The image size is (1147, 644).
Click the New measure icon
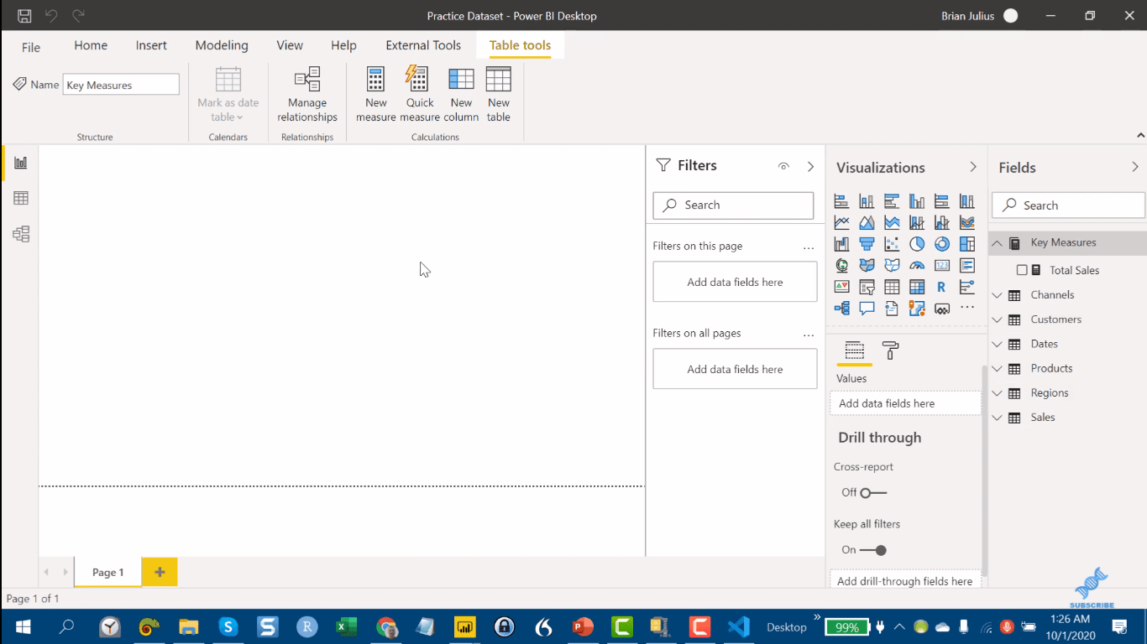pos(375,80)
